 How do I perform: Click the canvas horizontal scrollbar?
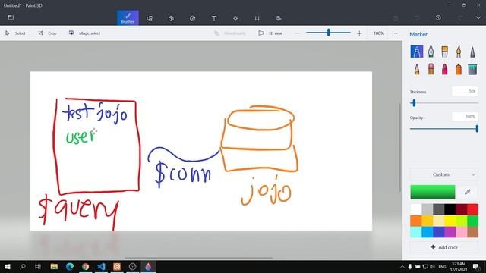[199, 258]
